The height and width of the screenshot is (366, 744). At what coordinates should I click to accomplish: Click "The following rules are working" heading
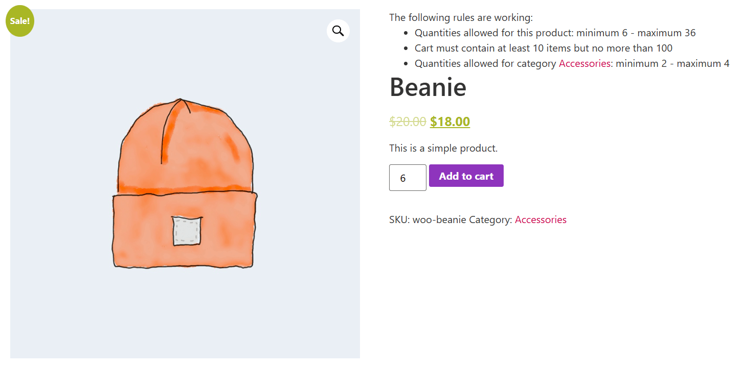(x=461, y=17)
